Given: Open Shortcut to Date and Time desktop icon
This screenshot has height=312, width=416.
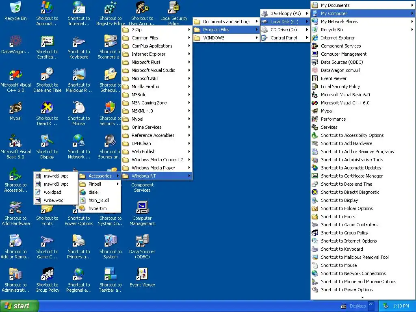Looking at the screenshot, I should pos(47,81).
